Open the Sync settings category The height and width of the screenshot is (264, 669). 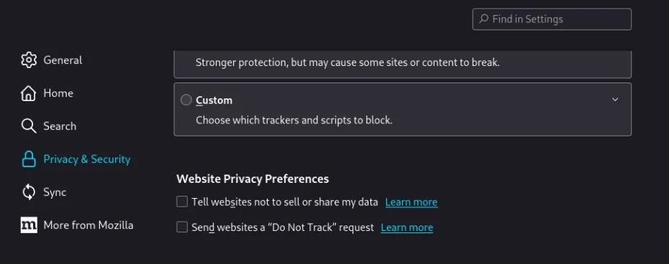pos(55,192)
